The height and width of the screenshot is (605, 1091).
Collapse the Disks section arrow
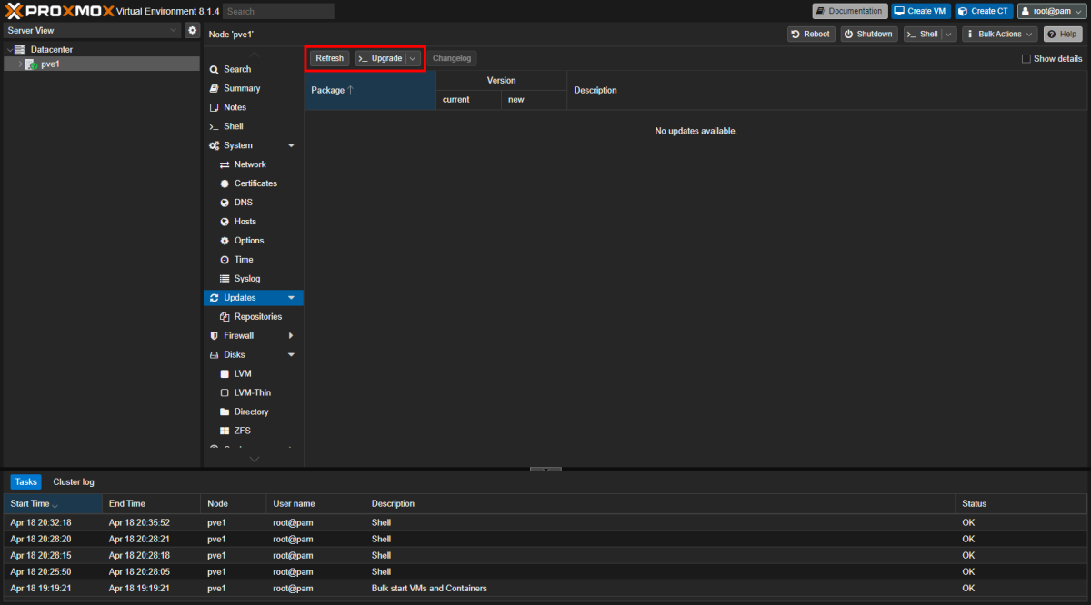point(291,355)
